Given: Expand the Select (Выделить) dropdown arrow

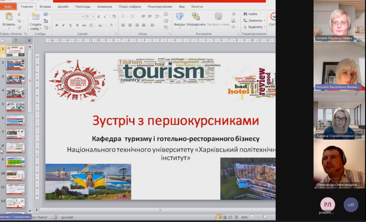Looking at the screenshot, I should pyautogui.click(x=264, y=27).
